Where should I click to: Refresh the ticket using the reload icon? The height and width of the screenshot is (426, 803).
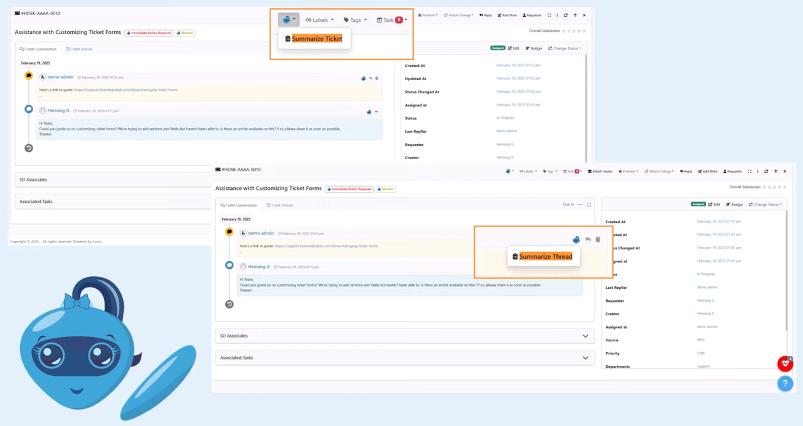coord(766,171)
